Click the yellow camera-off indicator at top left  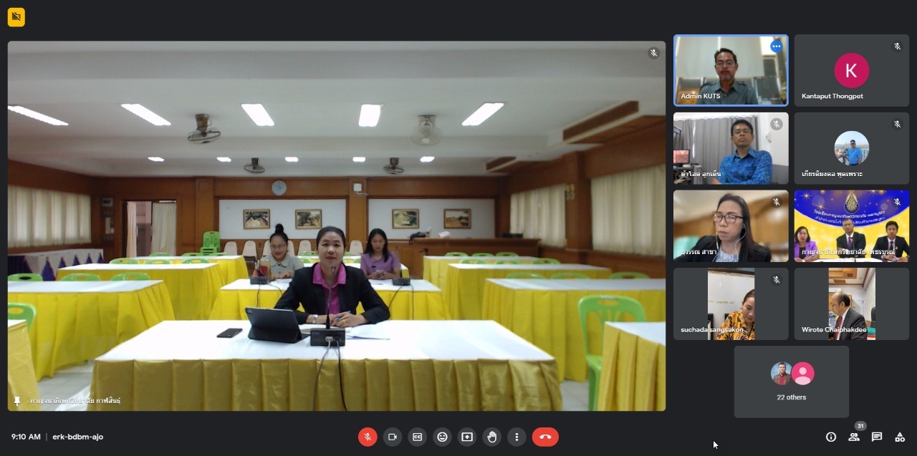coord(16,17)
